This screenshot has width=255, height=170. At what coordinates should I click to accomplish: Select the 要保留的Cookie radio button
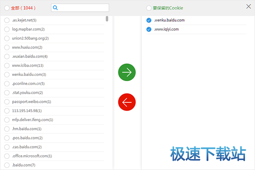click(x=148, y=8)
